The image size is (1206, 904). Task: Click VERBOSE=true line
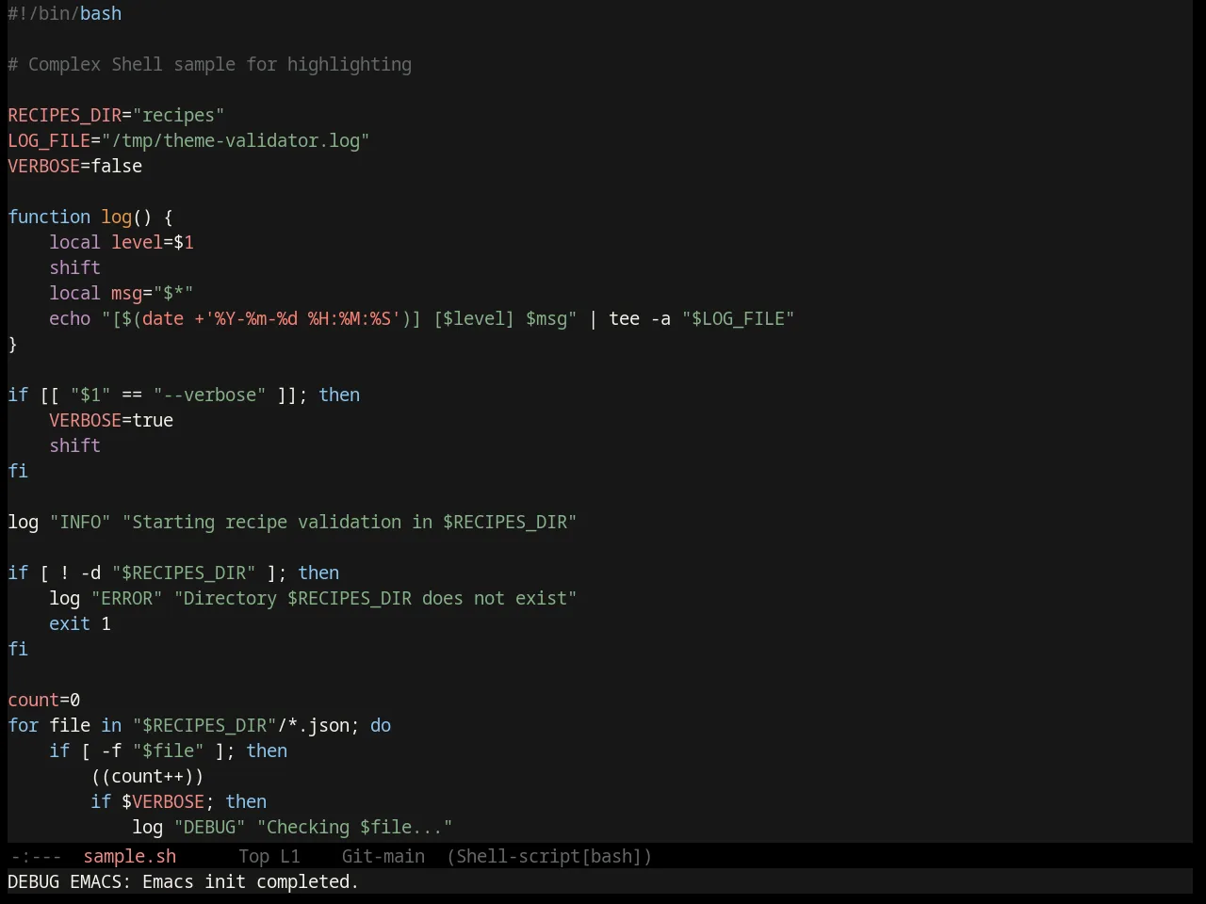pyautogui.click(x=111, y=420)
